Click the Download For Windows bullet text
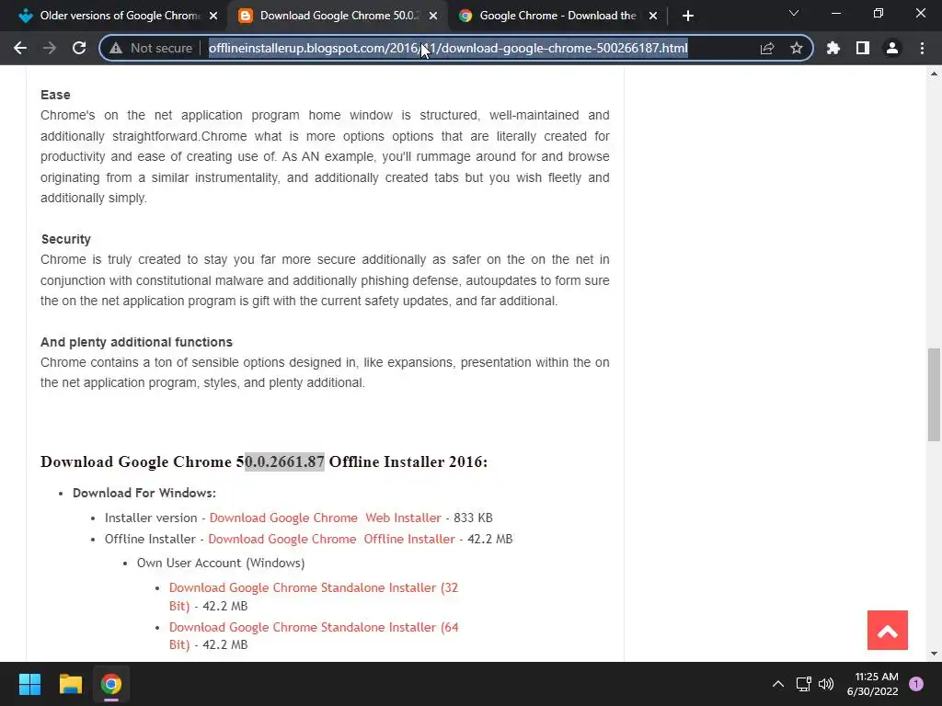The image size is (942, 706). point(144,493)
